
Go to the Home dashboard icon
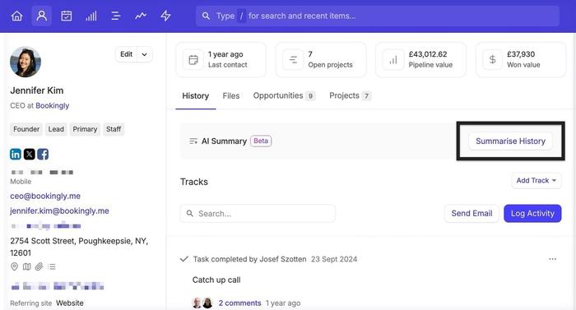pyautogui.click(x=17, y=16)
